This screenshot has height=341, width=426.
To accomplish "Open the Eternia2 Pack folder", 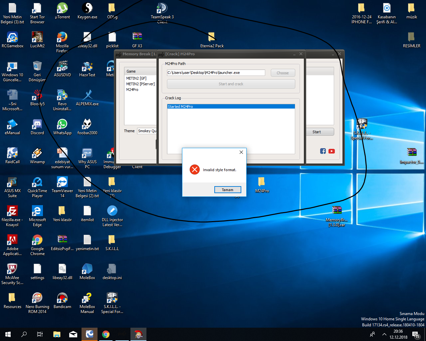I will pyautogui.click(x=212, y=40).
